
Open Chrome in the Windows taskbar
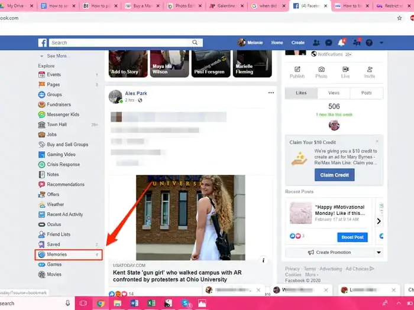pyautogui.click(x=101, y=304)
